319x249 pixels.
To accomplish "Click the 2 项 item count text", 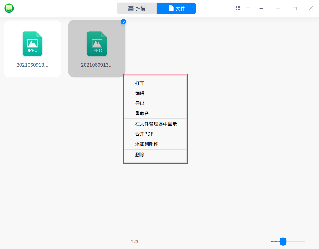I will coord(135,242).
